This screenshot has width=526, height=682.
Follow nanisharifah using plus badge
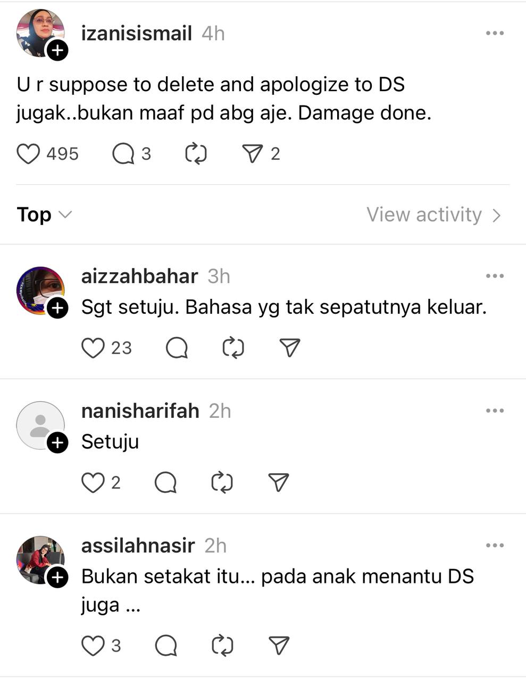pos(57,443)
